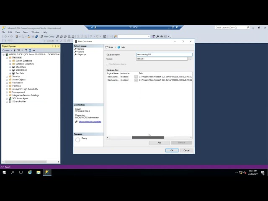This screenshot has height=201, width=268.
Task: Click the Database files horizontal scrollbar thumb
Action: [x=148, y=137]
